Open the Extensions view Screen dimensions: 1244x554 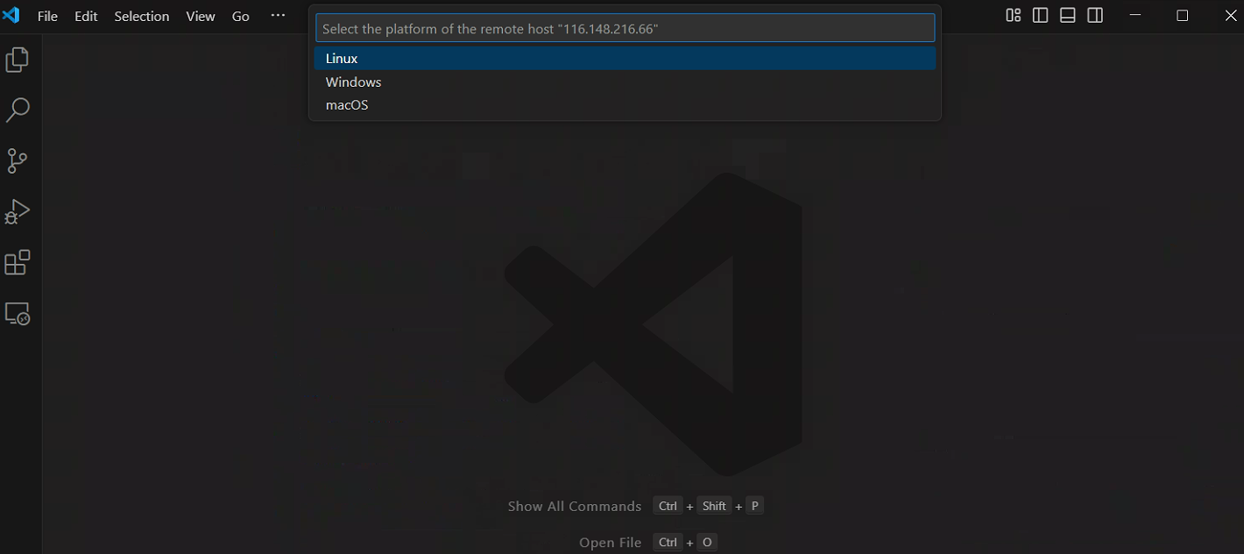click(18, 263)
